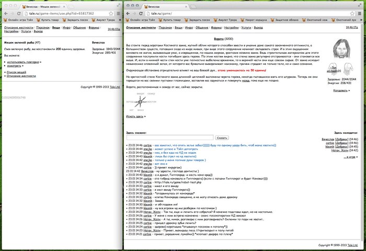Open 'Купить товар' bookmark in right window
366x251 pixels.
click(x=170, y=20)
